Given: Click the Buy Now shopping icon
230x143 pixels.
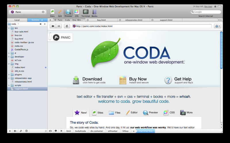Looking at the screenshot, I should tap(123, 80).
